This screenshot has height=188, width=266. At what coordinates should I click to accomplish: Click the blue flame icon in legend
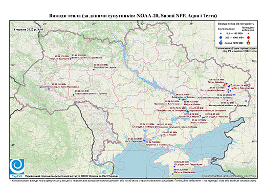(x=220, y=42)
